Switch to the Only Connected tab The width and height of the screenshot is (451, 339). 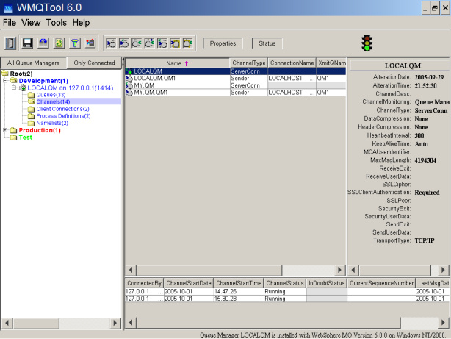(94, 63)
